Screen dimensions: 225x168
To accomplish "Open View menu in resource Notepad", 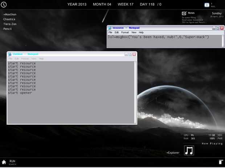I will pos(134,33).
